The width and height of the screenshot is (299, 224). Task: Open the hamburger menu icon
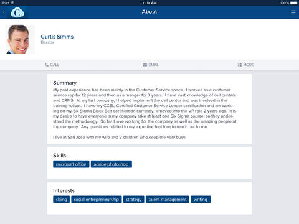(293, 12)
